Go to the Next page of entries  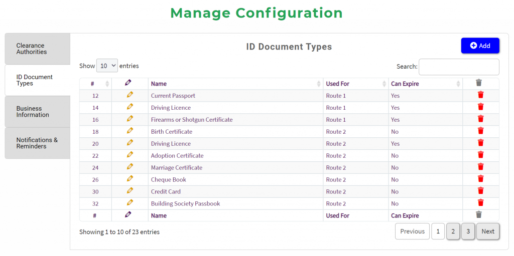click(487, 231)
